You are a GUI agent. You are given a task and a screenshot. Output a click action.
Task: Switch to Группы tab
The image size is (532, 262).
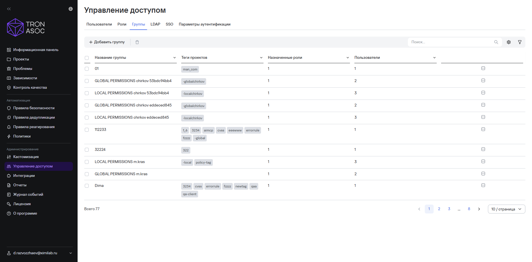click(x=139, y=24)
